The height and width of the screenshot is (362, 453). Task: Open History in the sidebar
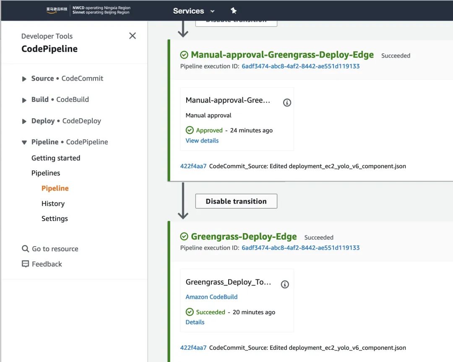tap(53, 203)
